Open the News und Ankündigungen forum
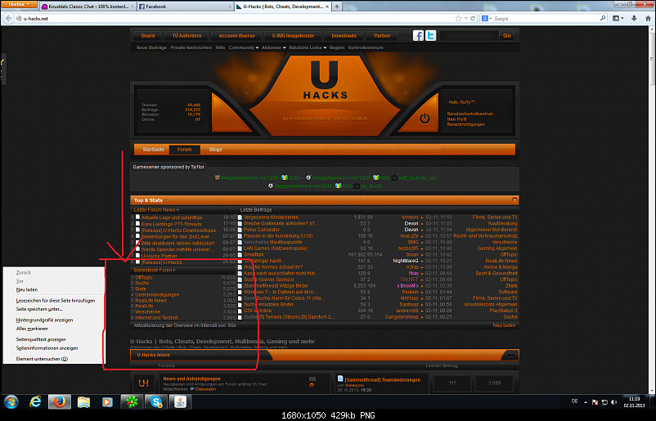The width and height of the screenshot is (656, 421). pos(191,378)
